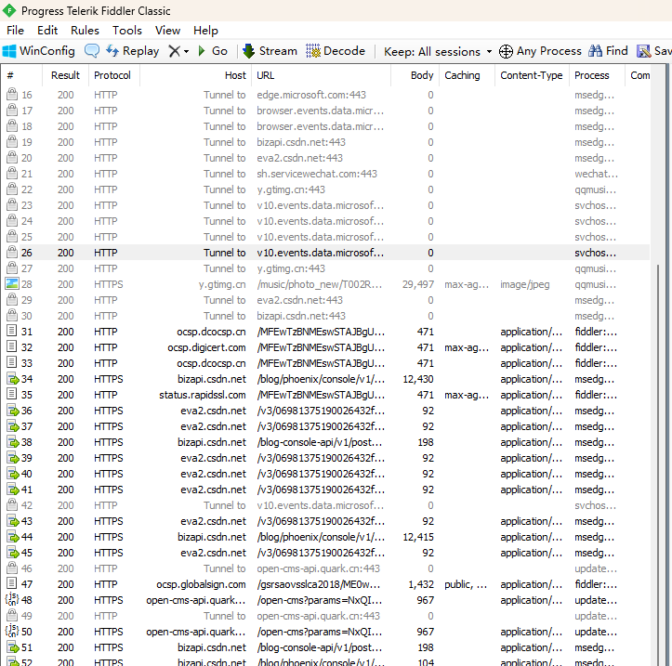Sort by the Process column header
The width and height of the screenshot is (672, 666).
597,75
